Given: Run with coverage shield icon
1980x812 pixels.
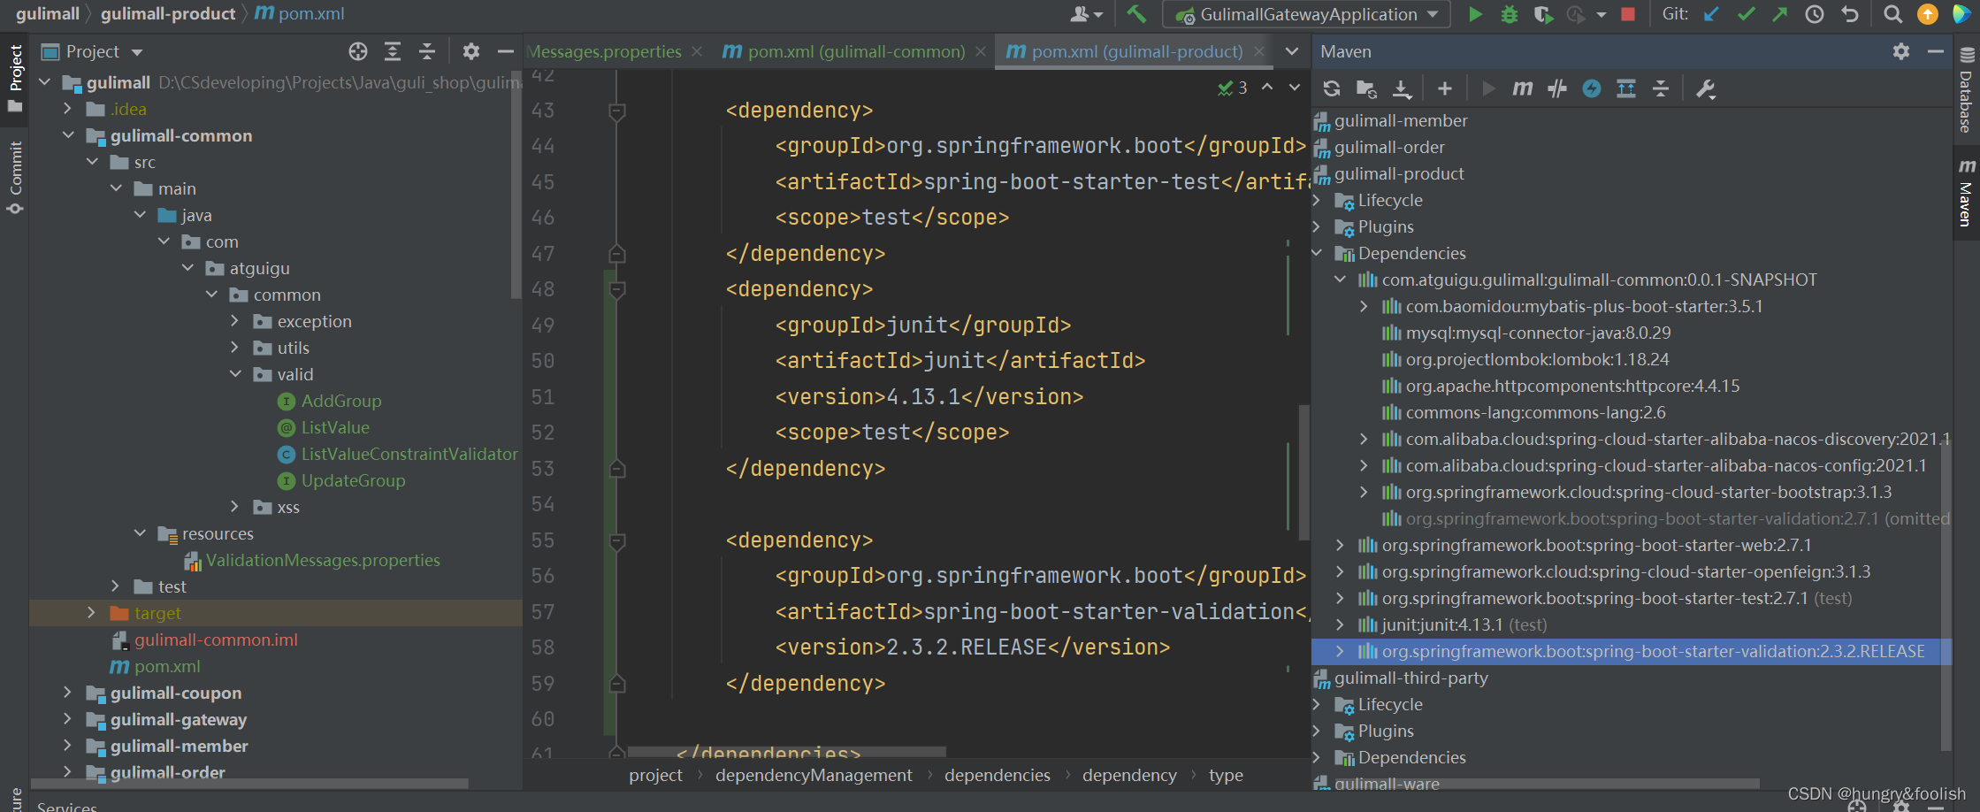Looking at the screenshot, I should (1543, 14).
